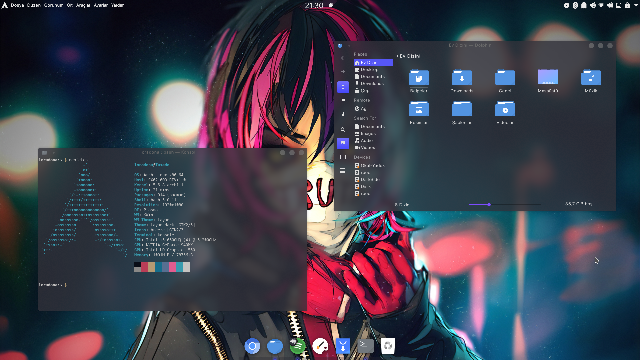Click the 8 Dizin status text
The width and height of the screenshot is (640, 360).
402,205
